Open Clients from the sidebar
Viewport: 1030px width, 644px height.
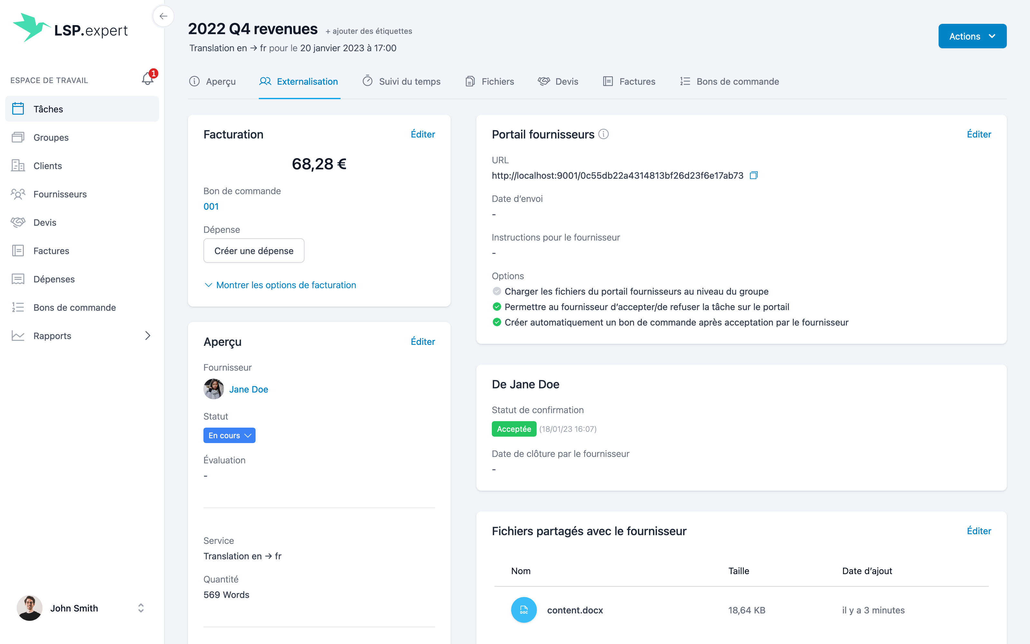(47, 166)
